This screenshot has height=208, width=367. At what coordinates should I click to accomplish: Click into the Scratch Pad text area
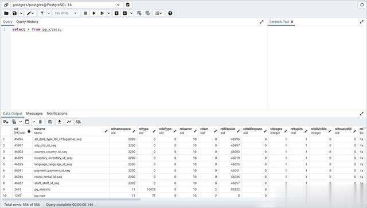(x=317, y=67)
